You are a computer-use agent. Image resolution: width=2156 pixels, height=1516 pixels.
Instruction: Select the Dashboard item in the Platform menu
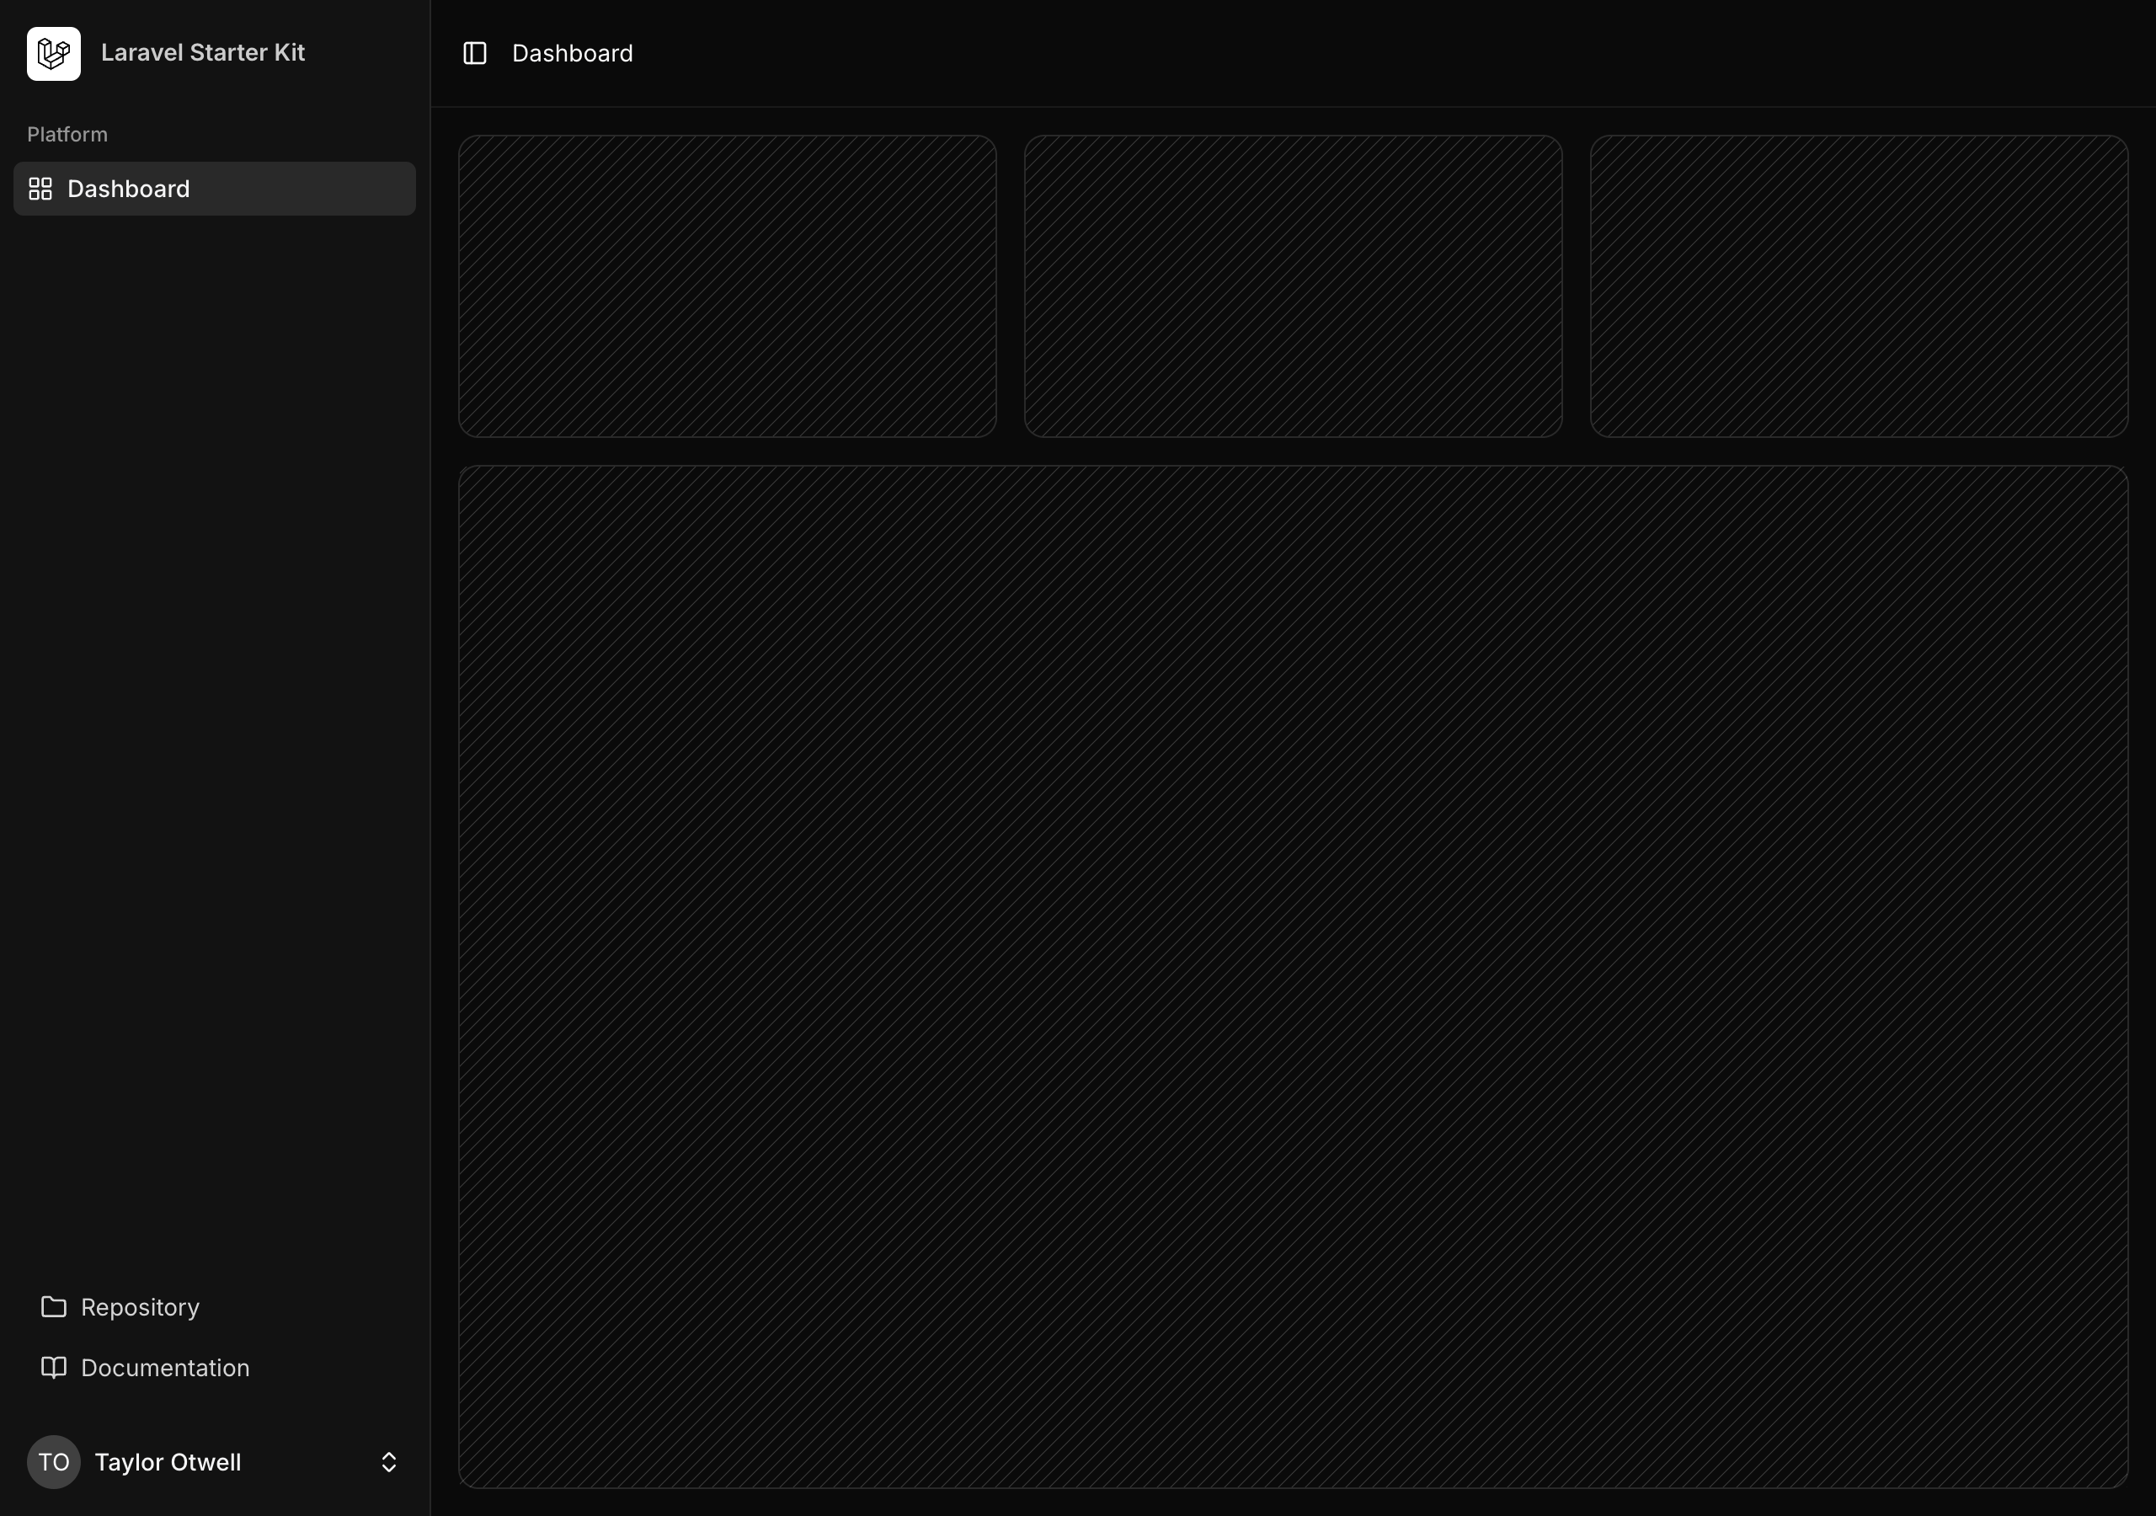pos(129,189)
